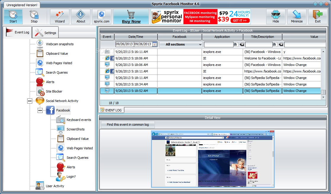The height and width of the screenshot is (194, 331).
Task: Open the About dialog
Action: coord(81,17)
